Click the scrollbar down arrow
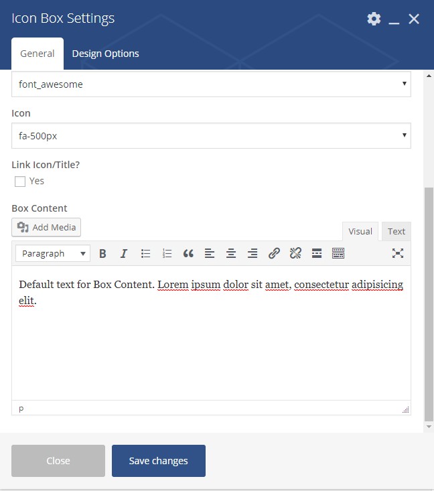434x491 pixels. point(429,427)
